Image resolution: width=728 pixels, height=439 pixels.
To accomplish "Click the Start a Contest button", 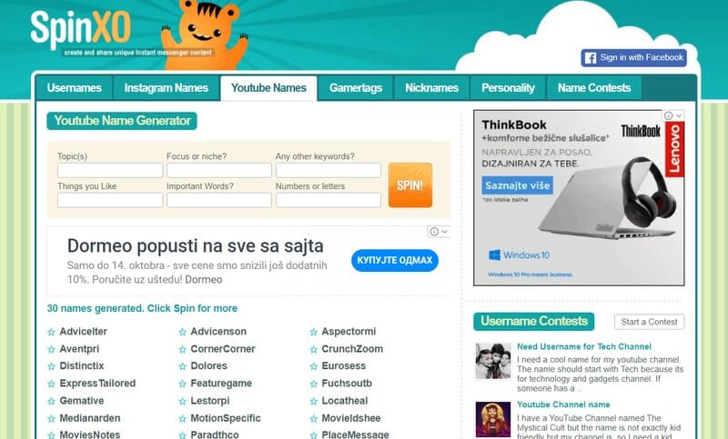I will tap(649, 322).
